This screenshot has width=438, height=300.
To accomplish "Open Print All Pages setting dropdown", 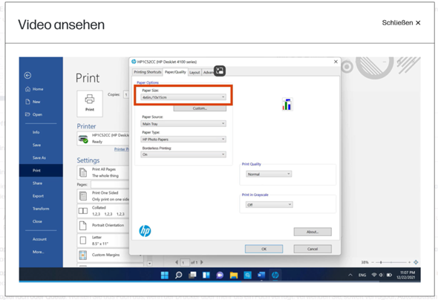I will (102, 172).
